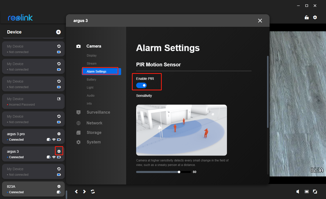
Task: Click the sensitivity value 80
Action: point(195,172)
